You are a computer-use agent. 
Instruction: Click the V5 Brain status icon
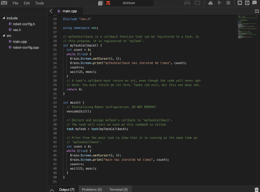[197, 3]
